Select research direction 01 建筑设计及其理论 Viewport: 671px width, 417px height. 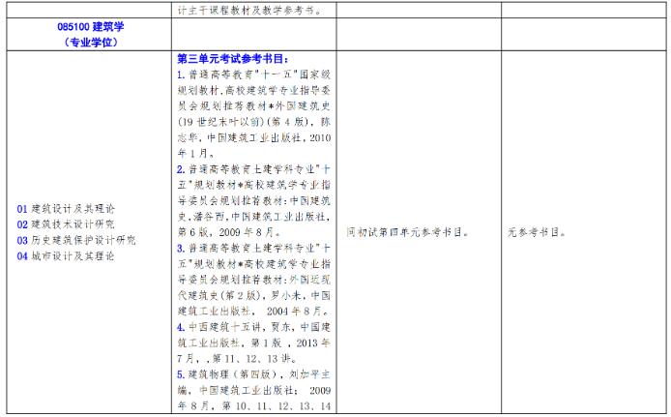tap(66, 209)
